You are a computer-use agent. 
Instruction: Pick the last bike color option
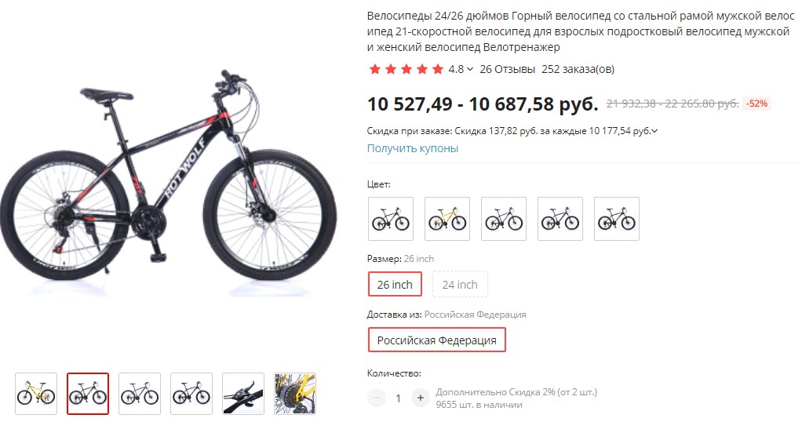tap(617, 218)
